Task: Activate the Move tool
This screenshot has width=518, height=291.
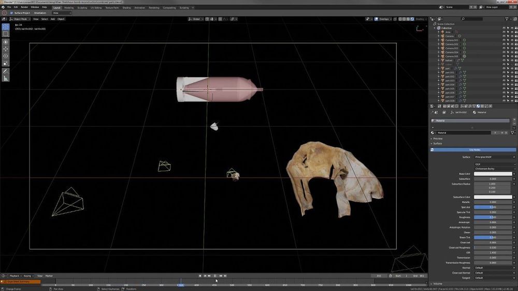Action: (x=6, y=49)
